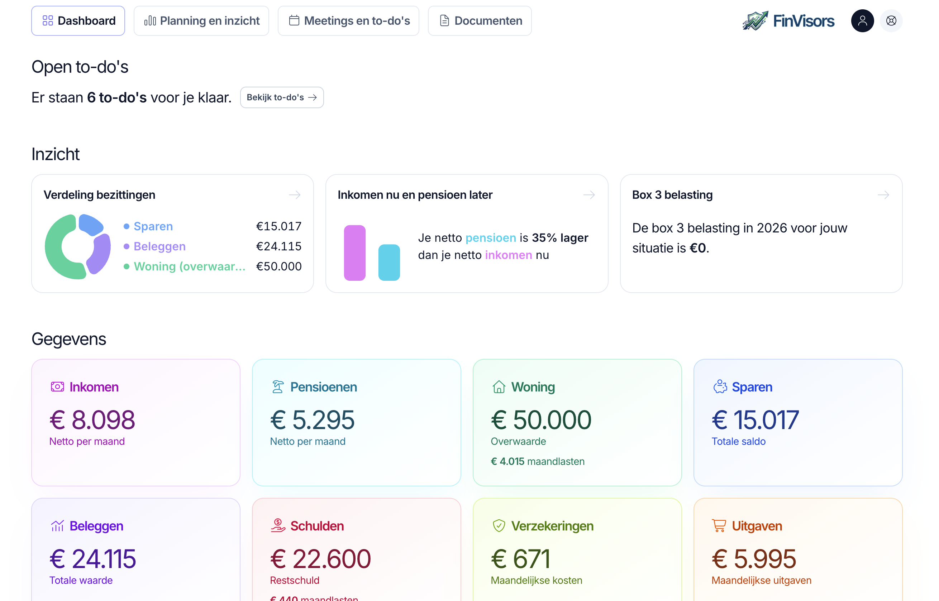Click the Pensioenen palm icon
The image size is (939, 601).
(x=278, y=387)
